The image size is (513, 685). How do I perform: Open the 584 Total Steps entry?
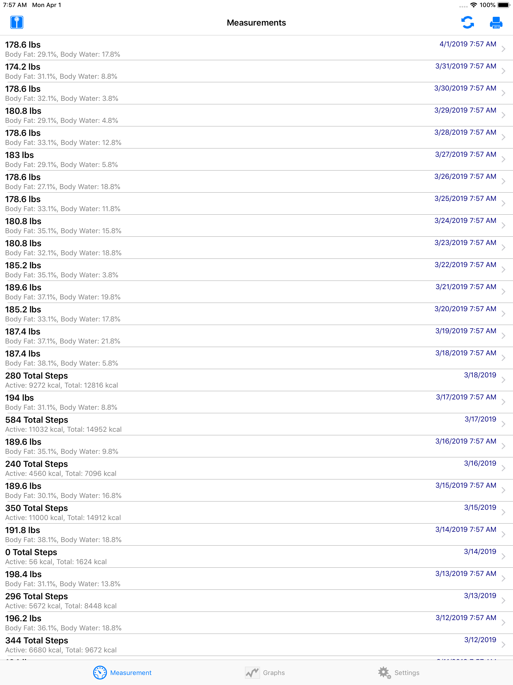point(256,424)
